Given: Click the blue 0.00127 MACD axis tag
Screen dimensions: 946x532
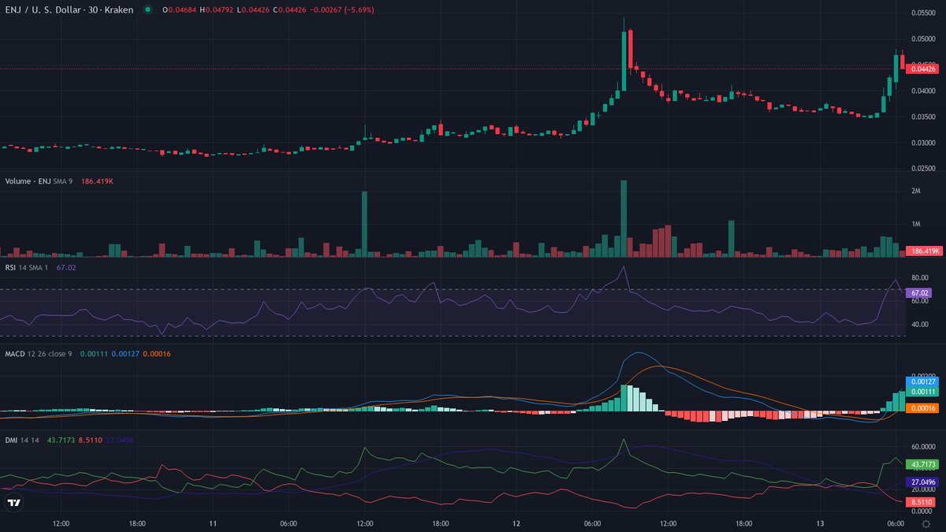Looking at the screenshot, I should (923, 381).
